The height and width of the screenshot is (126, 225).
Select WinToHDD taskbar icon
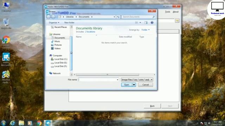[48, 123]
